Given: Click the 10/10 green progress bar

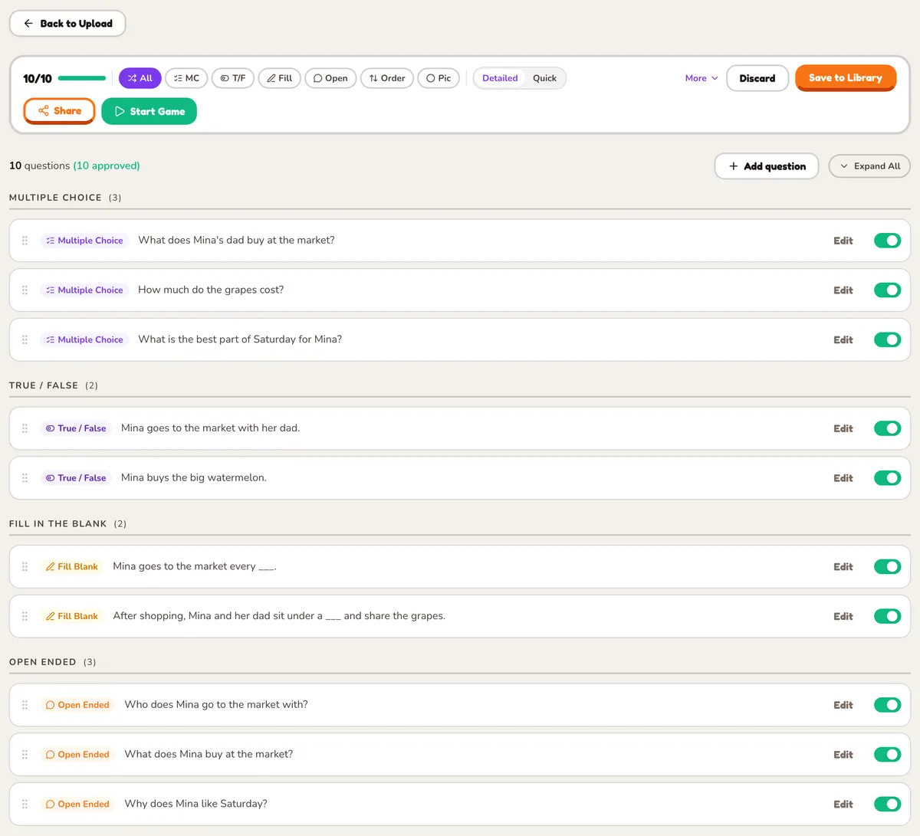Looking at the screenshot, I should point(82,78).
